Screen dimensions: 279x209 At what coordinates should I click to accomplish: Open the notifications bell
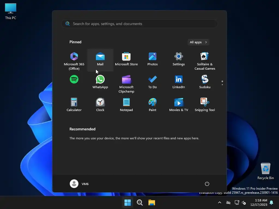tap(272, 202)
